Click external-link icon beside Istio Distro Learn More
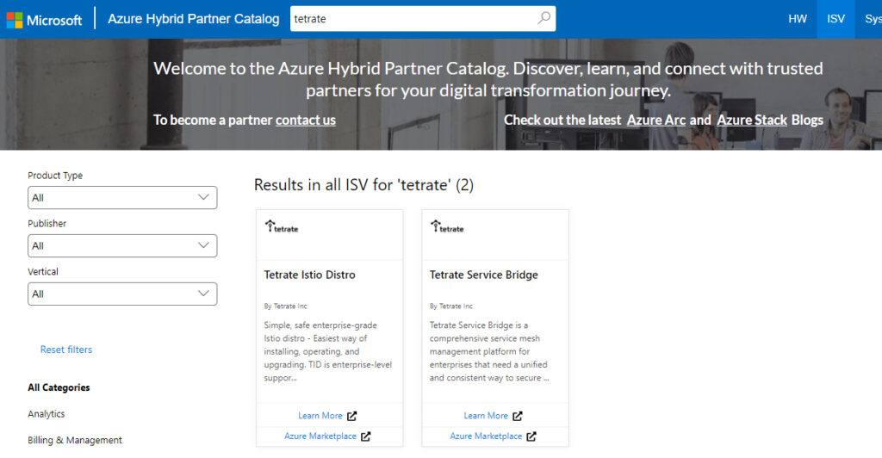882x458 pixels. coord(353,416)
